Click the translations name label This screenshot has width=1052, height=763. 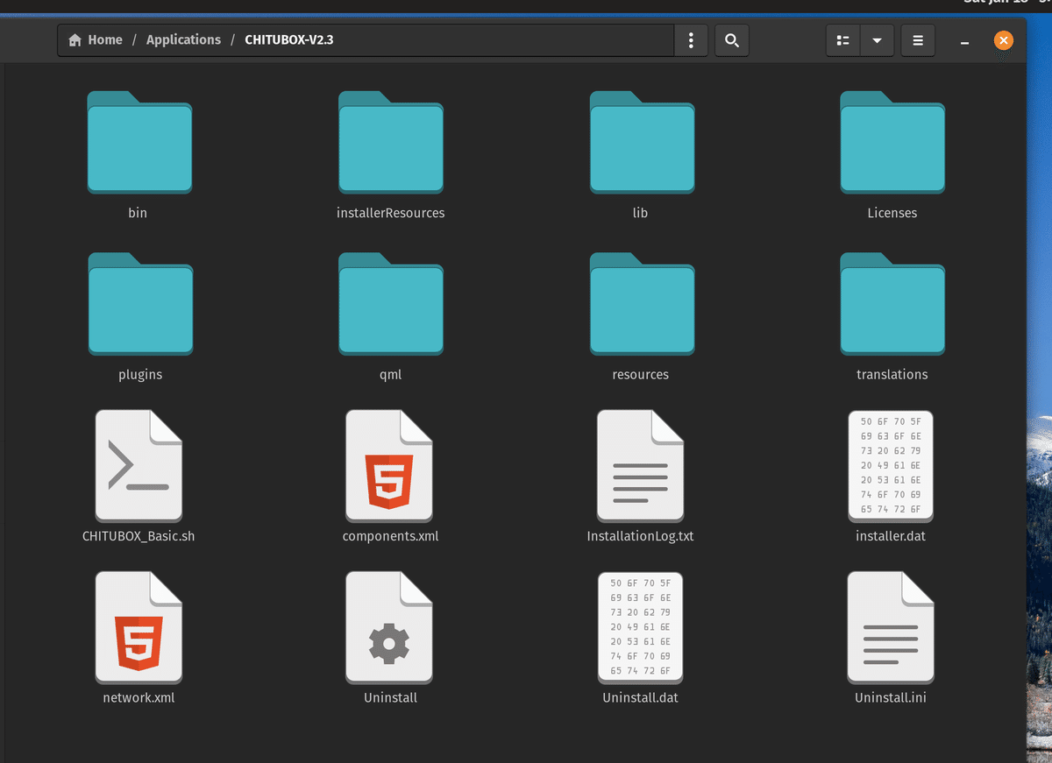[x=892, y=375]
